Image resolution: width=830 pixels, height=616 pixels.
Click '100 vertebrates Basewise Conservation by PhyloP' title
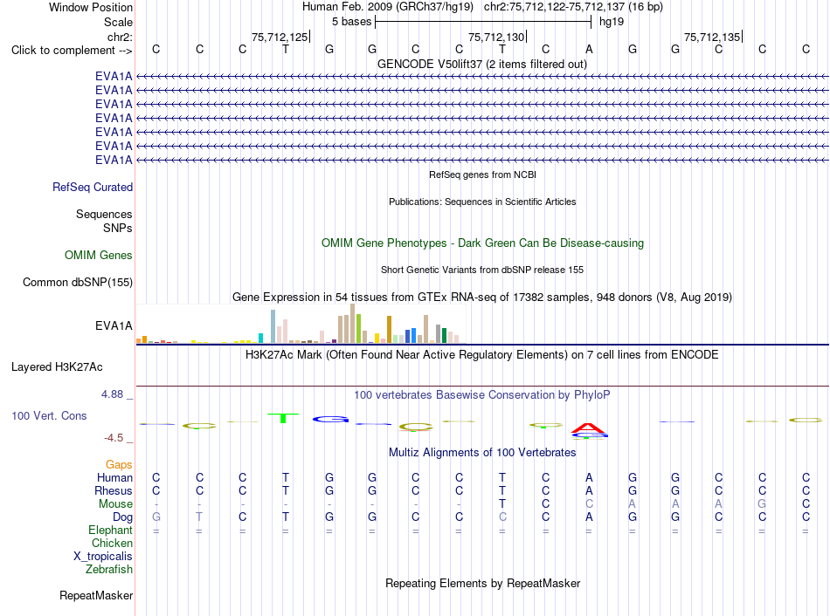[x=482, y=395]
